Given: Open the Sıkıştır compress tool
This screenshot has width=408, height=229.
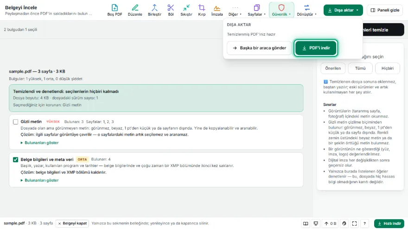Looking at the screenshot, I should [186, 10].
